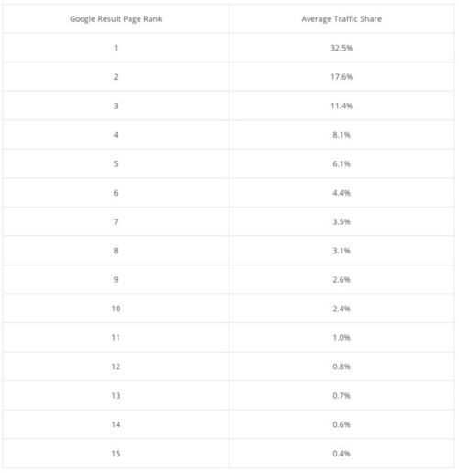The height and width of the screenshot is (473, 459).
Task: Click the Google Result Page Rank header
Action: (x=116, y=19)
